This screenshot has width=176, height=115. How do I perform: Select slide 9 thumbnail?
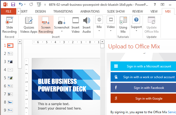point(10,110)
